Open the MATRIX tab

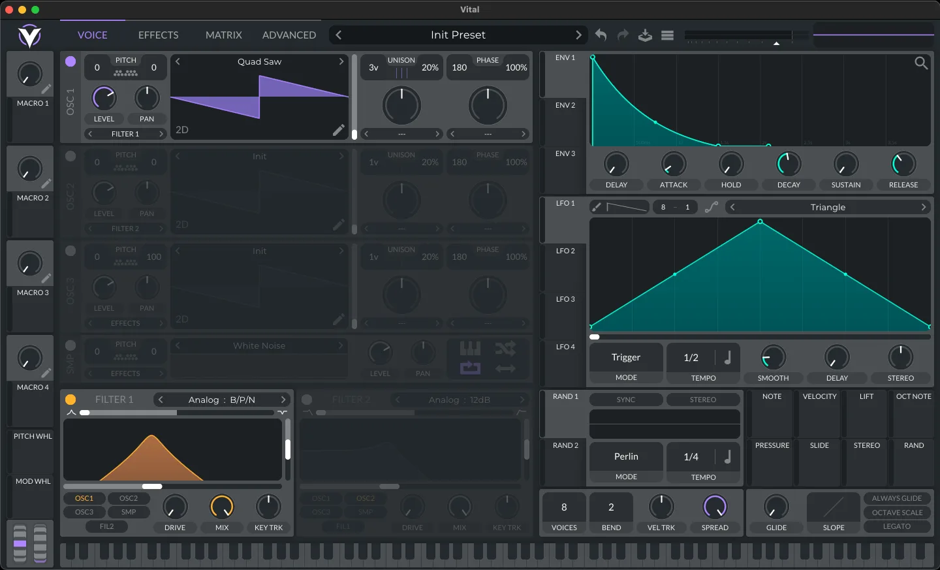(x=224, y=35)
